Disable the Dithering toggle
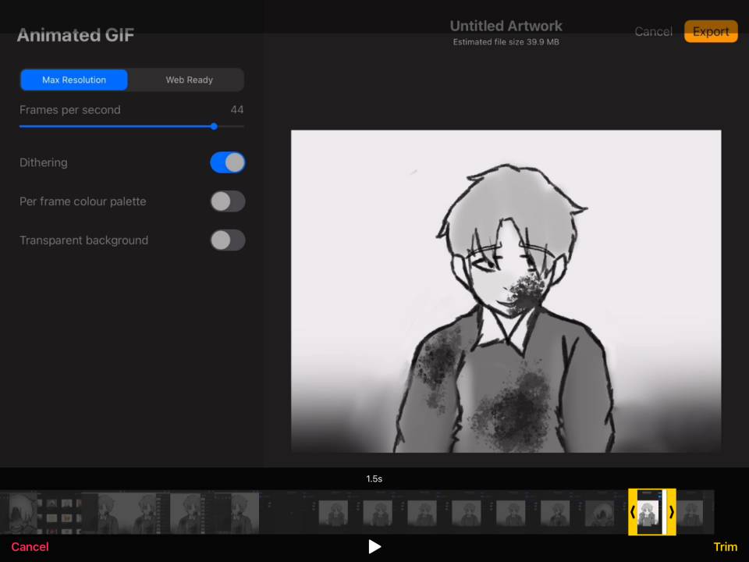749x562 pixels. click(227, 162)
